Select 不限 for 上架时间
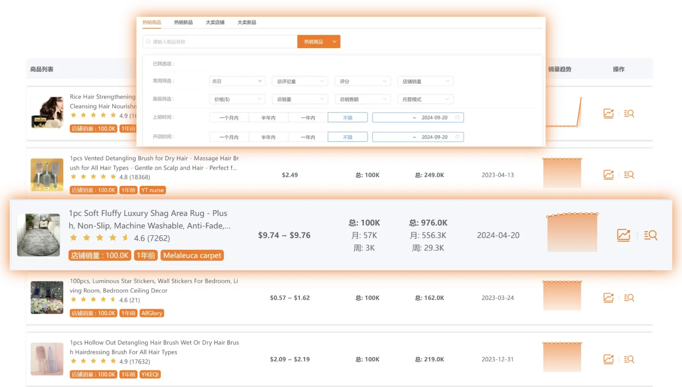The height and width of the screenshot is (387, 682). tap(347, 118)
